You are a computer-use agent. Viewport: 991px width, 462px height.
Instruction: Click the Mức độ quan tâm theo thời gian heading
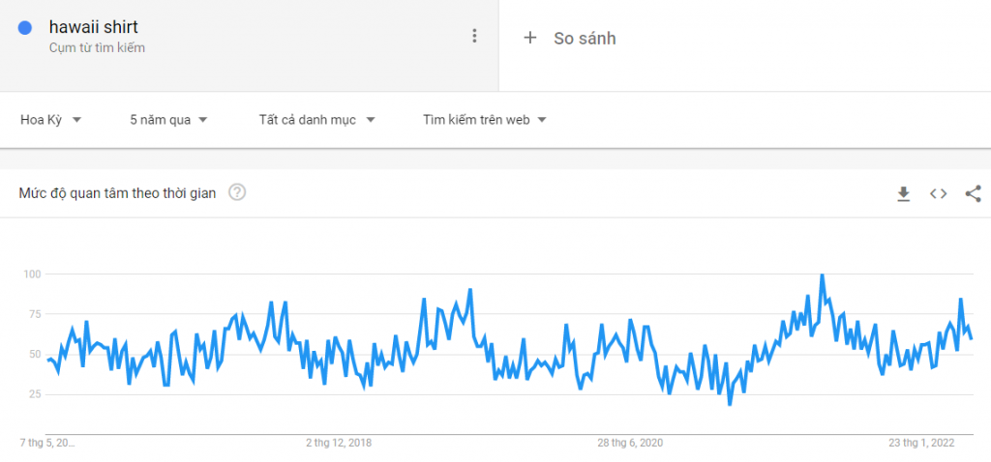click(117, 192)
